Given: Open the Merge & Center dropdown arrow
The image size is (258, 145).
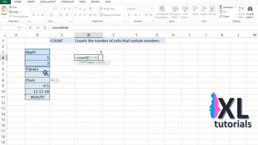Looking at the screenshot, I should [x=123, y=15].
